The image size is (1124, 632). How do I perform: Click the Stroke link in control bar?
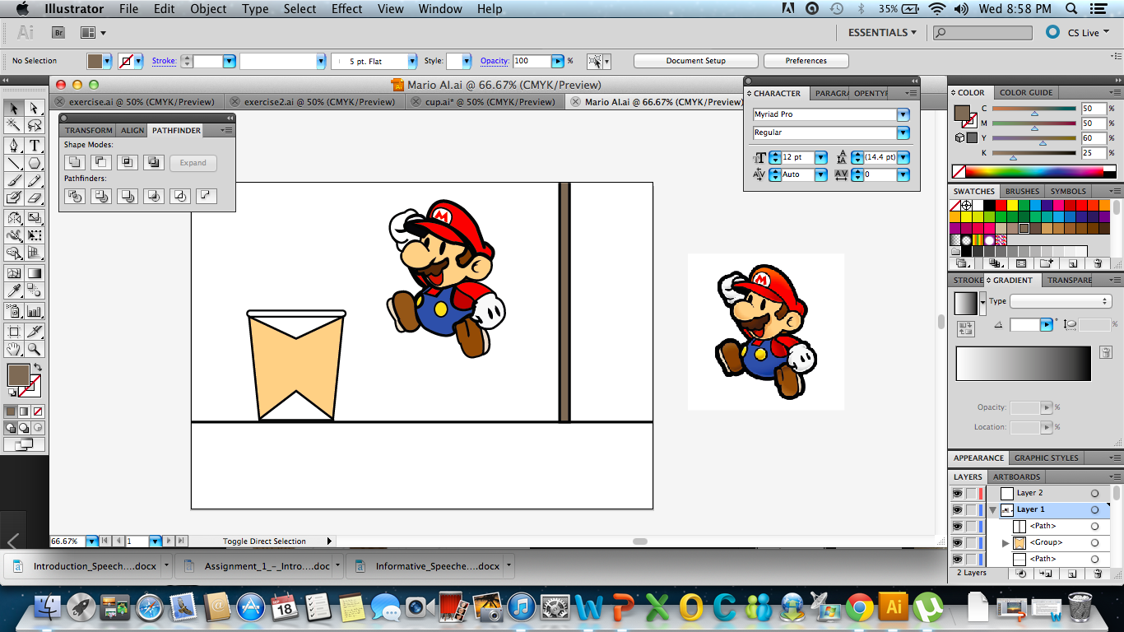coord(164,61)
